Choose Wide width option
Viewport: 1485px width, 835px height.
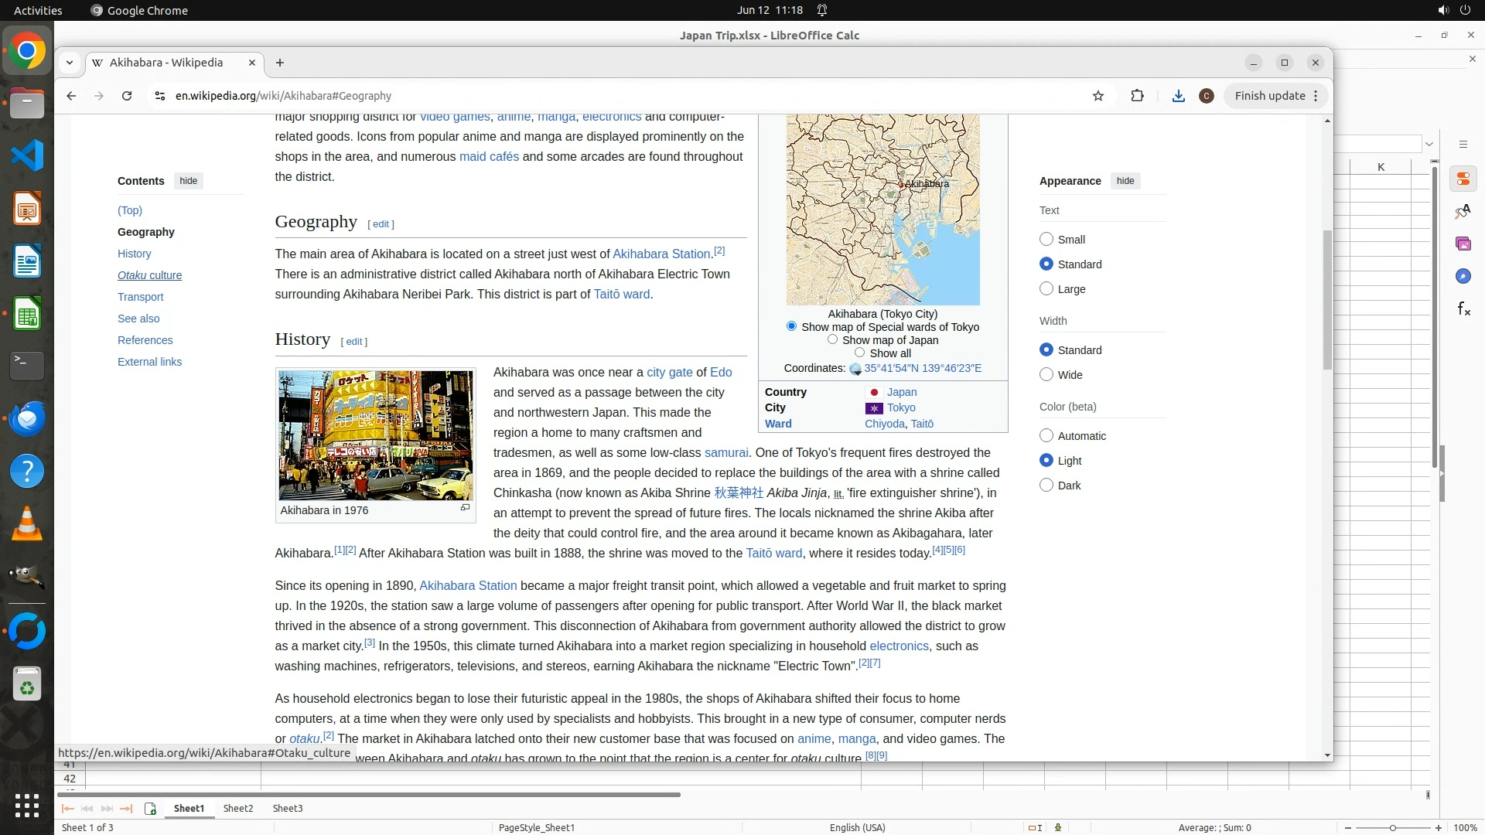point(1046,375)
